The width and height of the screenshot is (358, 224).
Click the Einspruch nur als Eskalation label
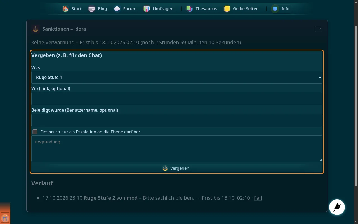pyautogui.click(x=90, y=132)
